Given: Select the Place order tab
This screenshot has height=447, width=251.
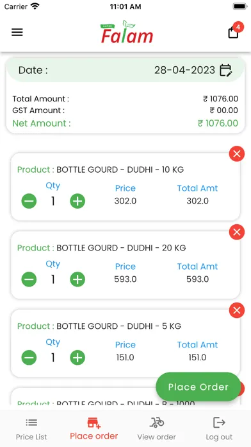Looking at the screenshot, I should 94,429.
